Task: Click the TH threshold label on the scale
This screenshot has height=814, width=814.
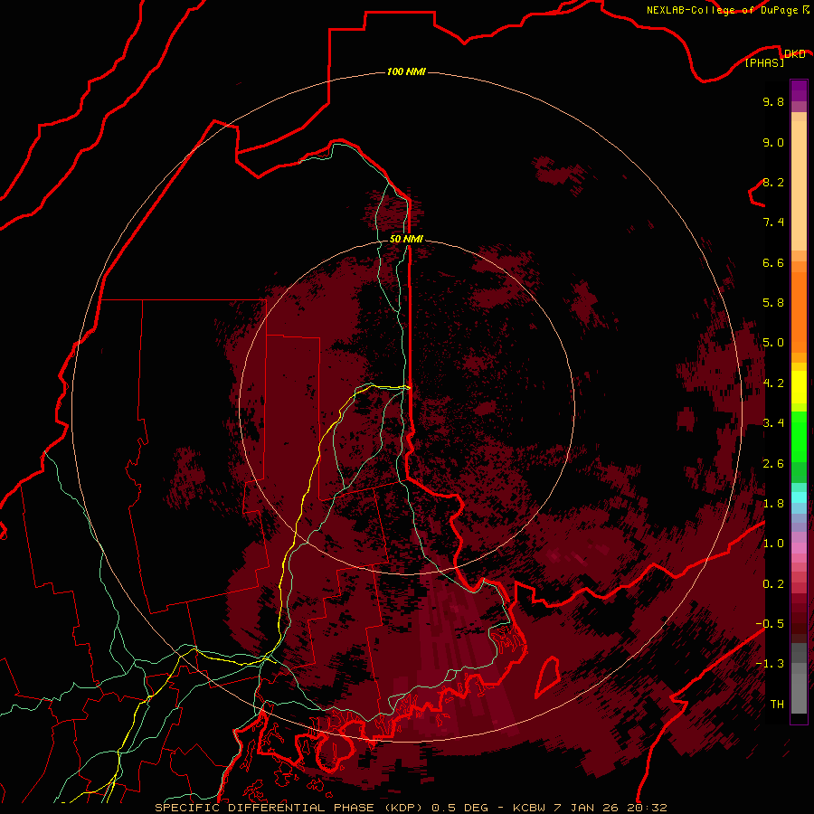Action: (777, 705)
